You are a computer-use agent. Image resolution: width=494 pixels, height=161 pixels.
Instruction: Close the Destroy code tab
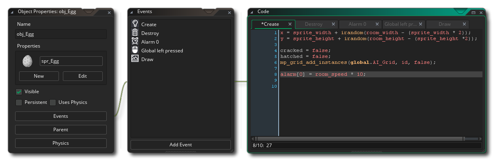pos(333,24)
